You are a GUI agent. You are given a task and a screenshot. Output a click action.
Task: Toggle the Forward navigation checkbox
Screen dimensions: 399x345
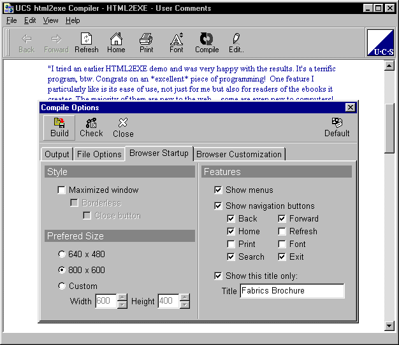[282, 218]
